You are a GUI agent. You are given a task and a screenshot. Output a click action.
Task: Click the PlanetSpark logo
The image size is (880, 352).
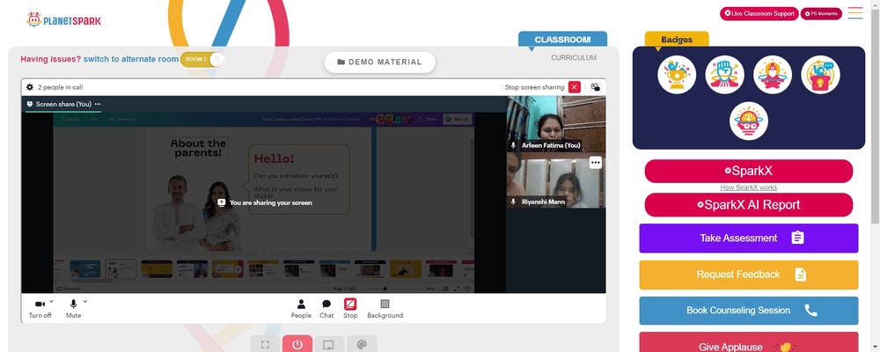coord(64,19)
